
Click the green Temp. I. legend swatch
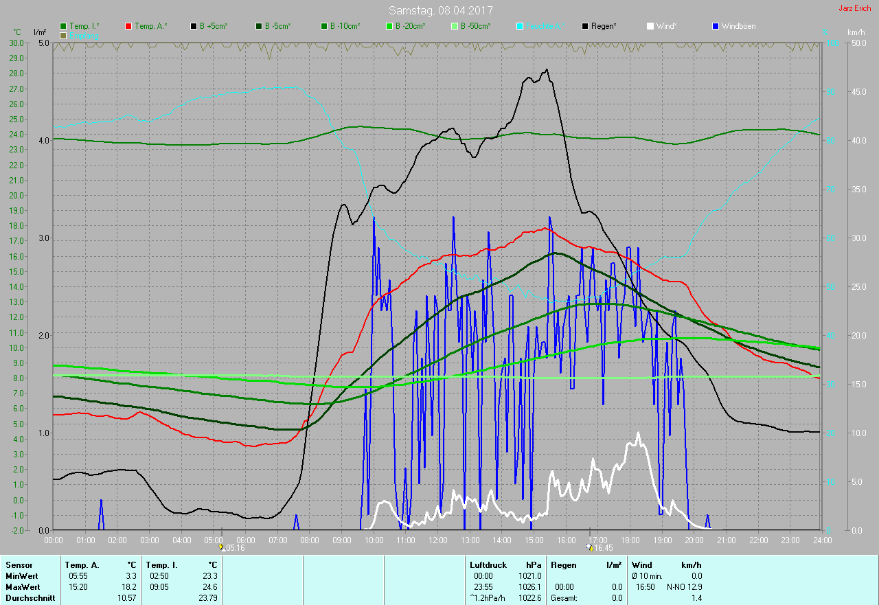click(x=63, y=26)
